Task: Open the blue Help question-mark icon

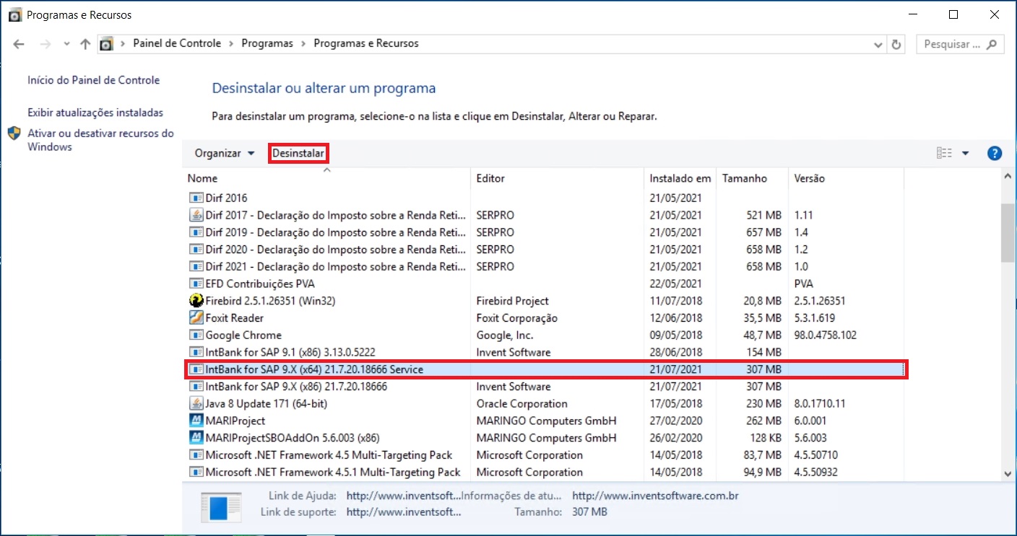Action: [995, 153]
